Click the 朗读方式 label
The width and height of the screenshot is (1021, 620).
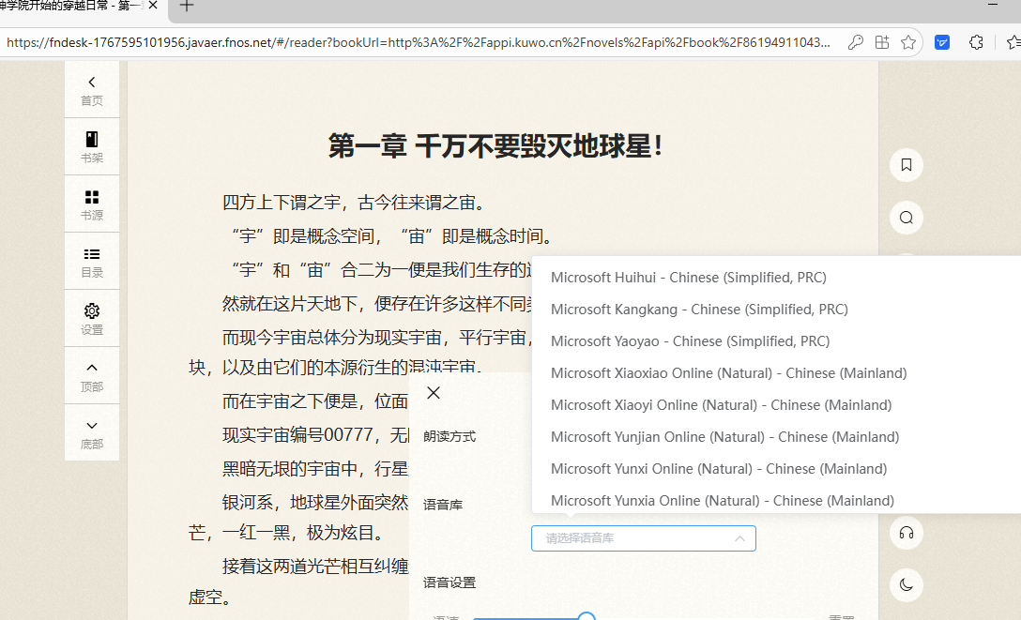[x=450, y=436]
